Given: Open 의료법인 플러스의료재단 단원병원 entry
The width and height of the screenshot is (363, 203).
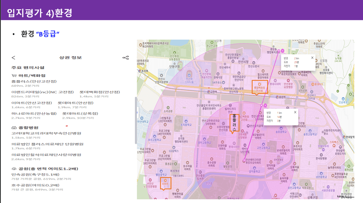Looking at the screenshot, I should tap(47, 144).
